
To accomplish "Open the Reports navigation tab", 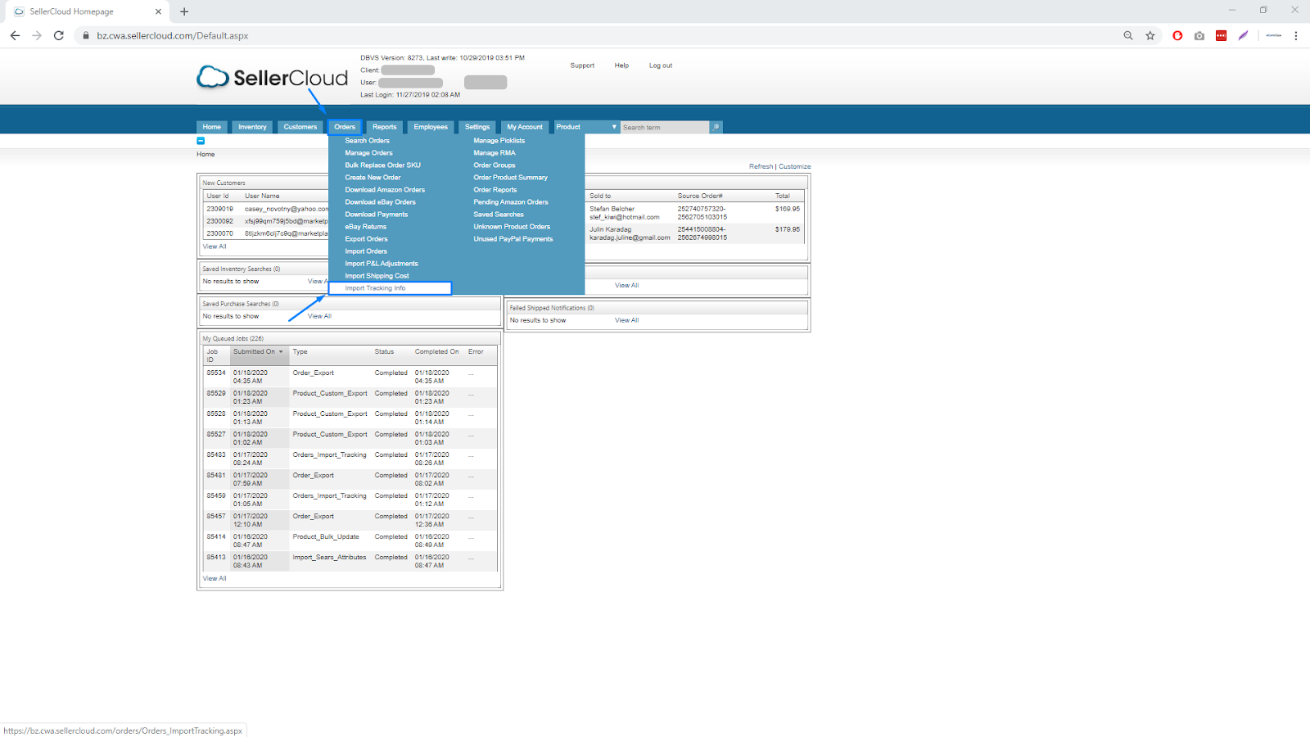I will tap(384, 127).
